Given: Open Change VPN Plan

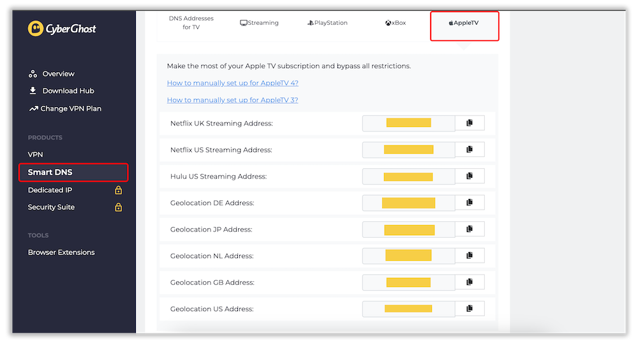Looking at the screenshot, I should (x=65, y=108).
